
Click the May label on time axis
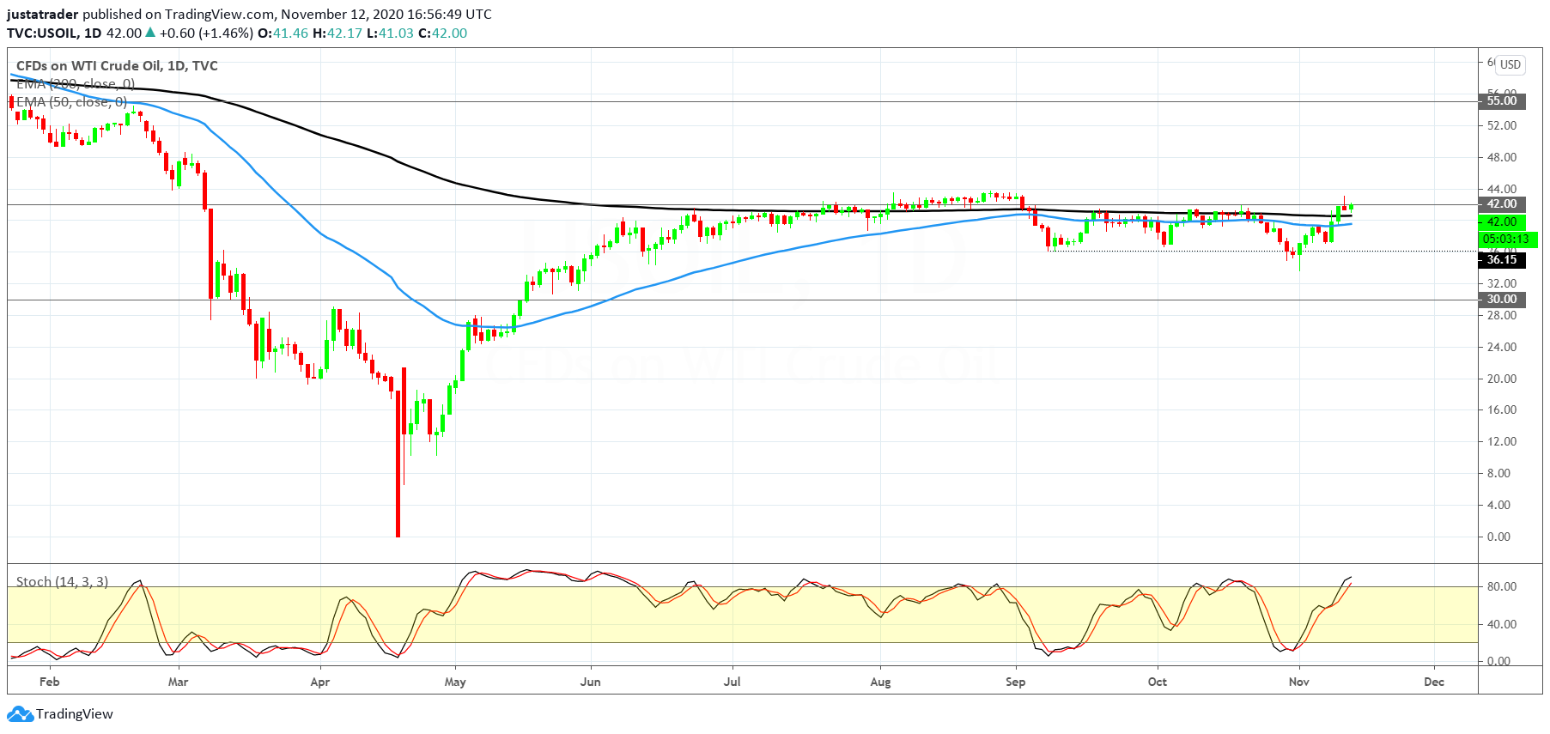click(455, 682)
